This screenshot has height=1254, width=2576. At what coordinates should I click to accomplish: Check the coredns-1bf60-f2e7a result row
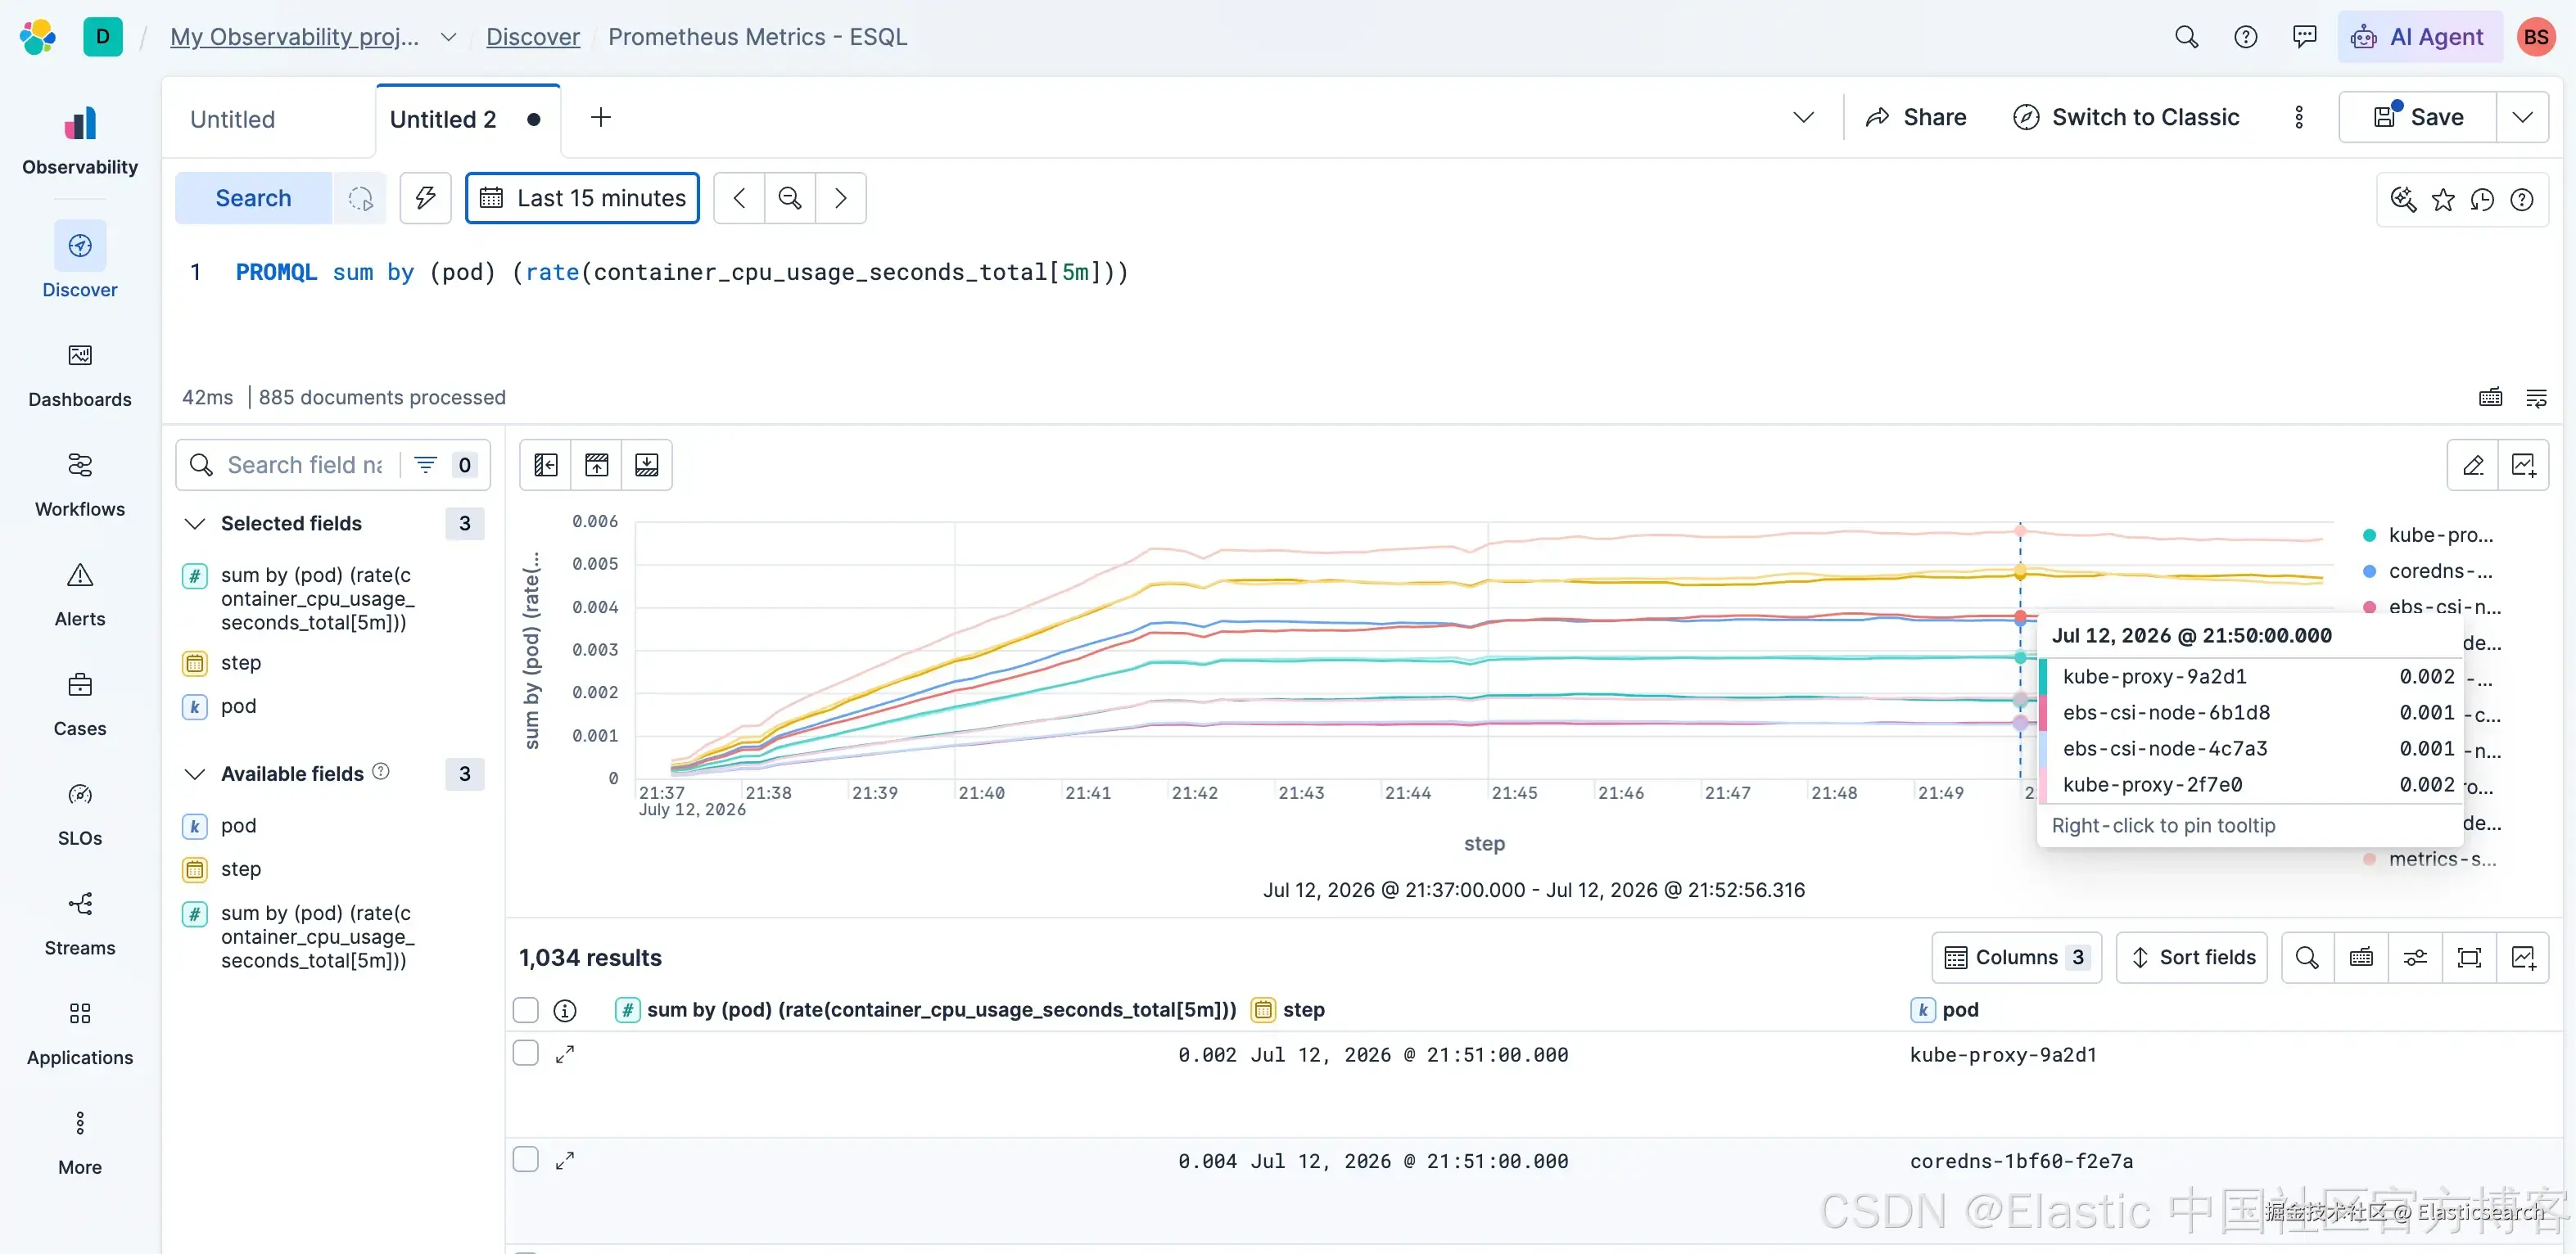(x=526, y=1160)
